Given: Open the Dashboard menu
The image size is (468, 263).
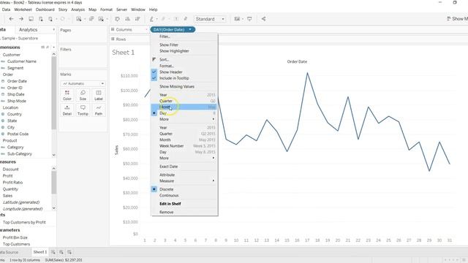Looking at the screenshot, I should click(x=45, y=9).
